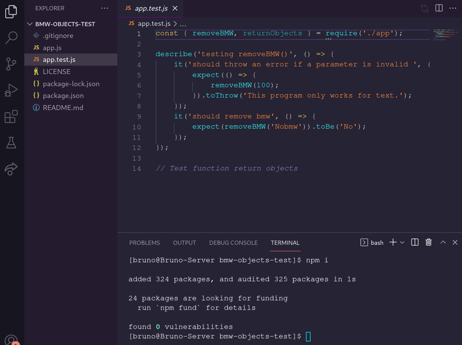462x345 pixels.
Task: Maximize the panel size chevron
Action: (x=443, y=242)
